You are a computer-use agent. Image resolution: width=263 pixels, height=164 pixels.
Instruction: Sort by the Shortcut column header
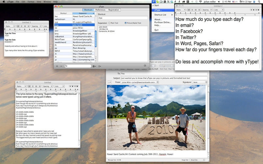point(63,13)
